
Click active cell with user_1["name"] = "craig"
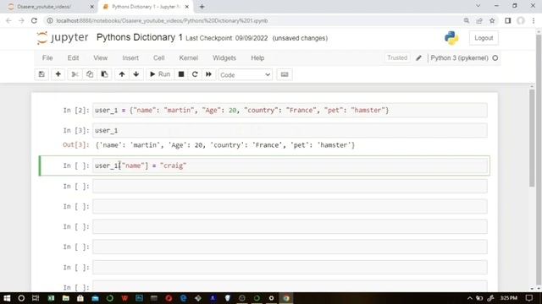[290, 166]
